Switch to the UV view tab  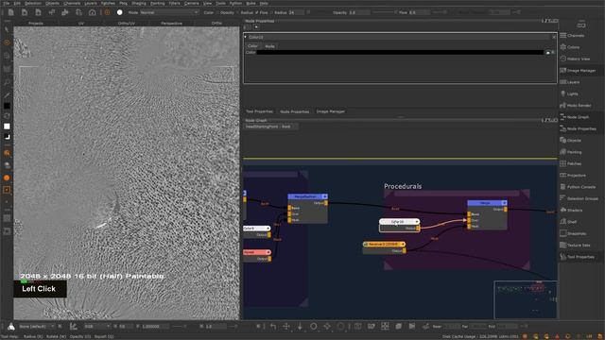[x=81, y=23]
